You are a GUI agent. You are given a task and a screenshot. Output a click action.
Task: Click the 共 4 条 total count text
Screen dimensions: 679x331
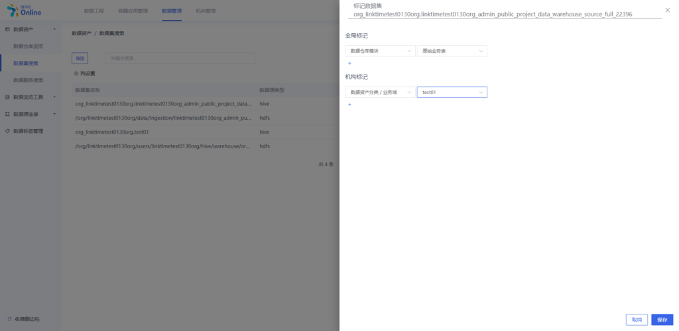point(326,164)
